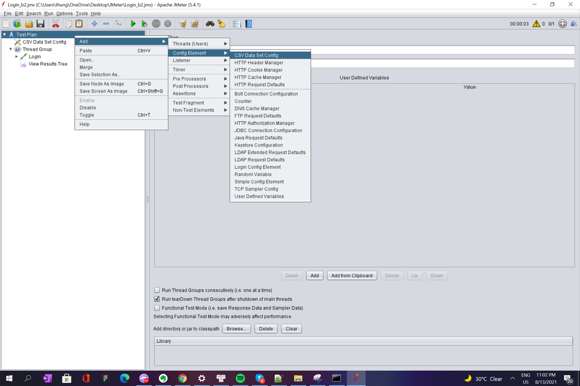Open the Test Fragment submenu
The image size is (580, 386).
tap(199, 102)
